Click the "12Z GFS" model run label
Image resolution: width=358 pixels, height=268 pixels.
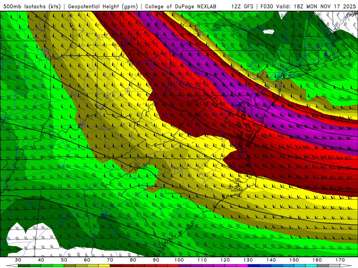click(x=242, y=6)
